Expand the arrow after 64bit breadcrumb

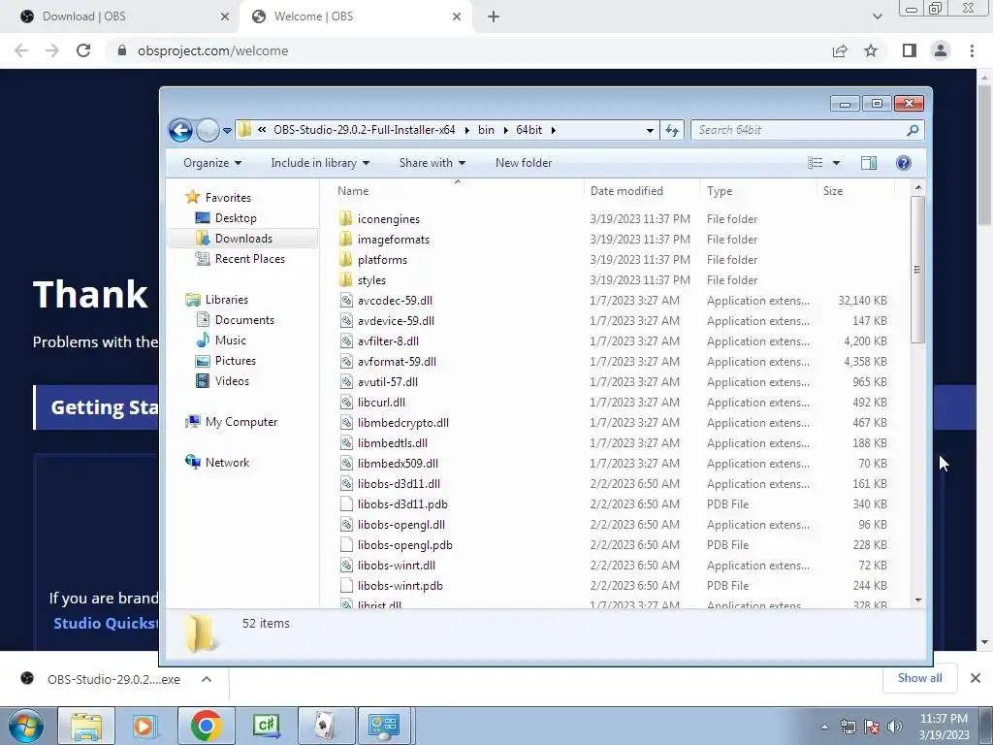tap(554, 131)
